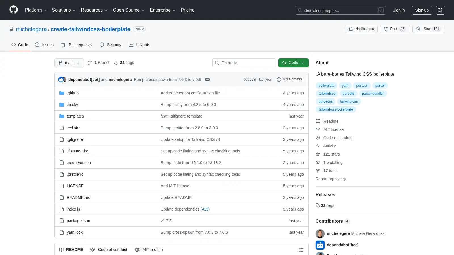454x255 pixels.
Task: Open the .prettierrc file
Action: pyautogui.click(x=75, y=174)
